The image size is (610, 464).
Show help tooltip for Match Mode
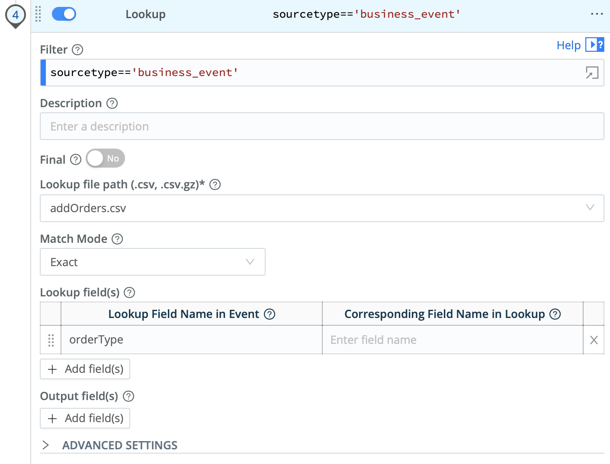[x=117, y=239]
